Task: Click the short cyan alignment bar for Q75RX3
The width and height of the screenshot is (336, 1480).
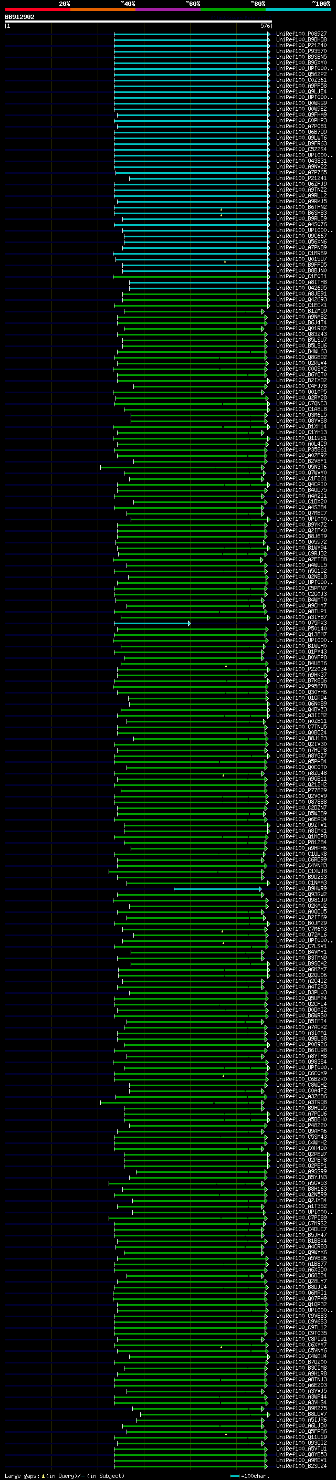Action: pos(152,623)
